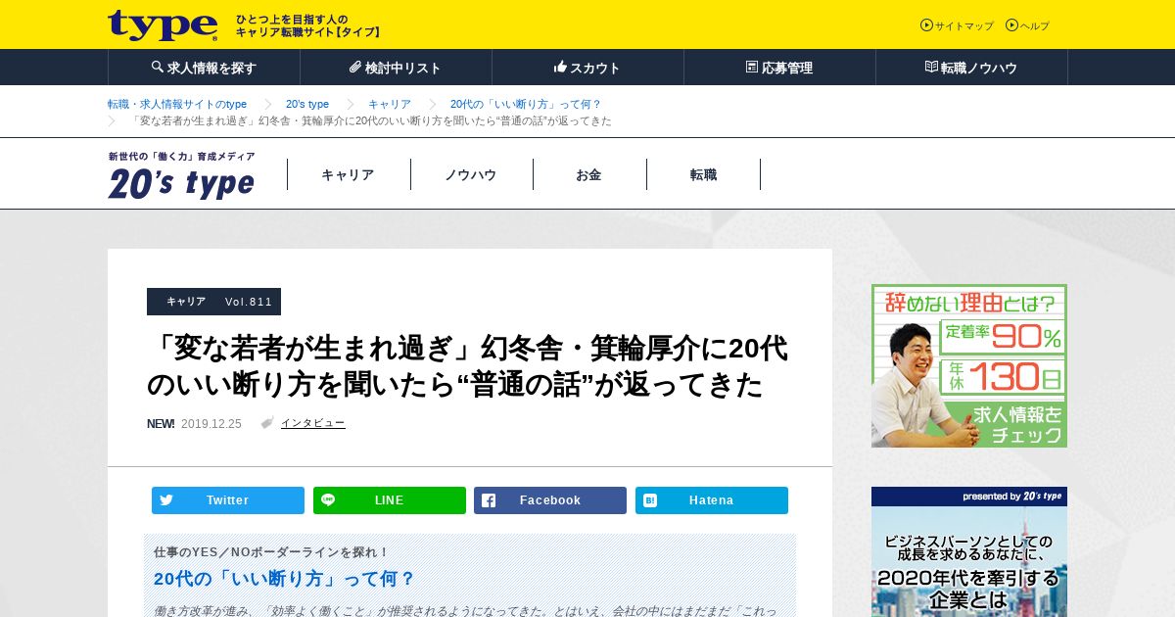Click the article headline about 箕輪厚介
Screen dimensions: 1175x617
467,366
